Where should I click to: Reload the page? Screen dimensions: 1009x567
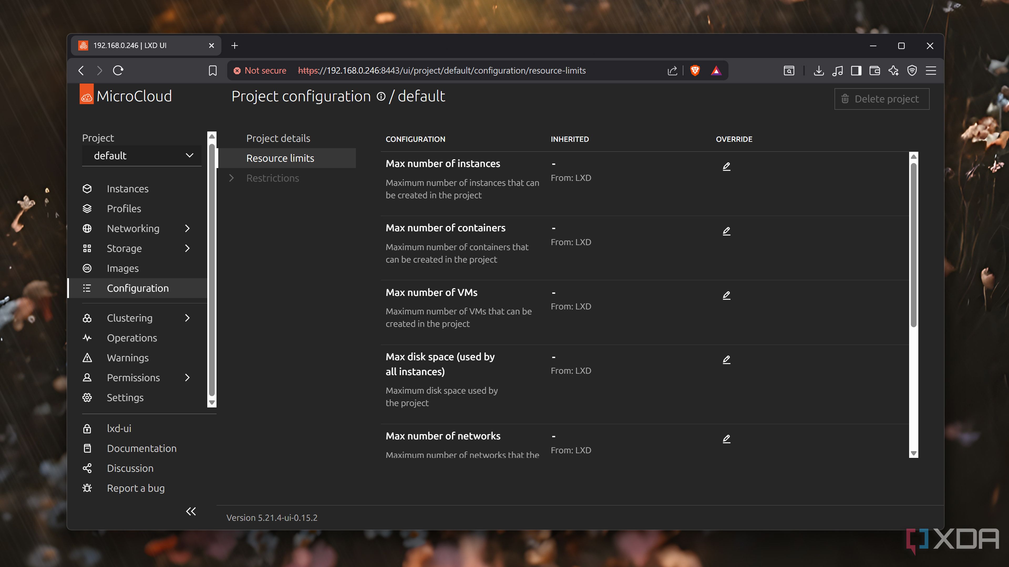[118, 70]
